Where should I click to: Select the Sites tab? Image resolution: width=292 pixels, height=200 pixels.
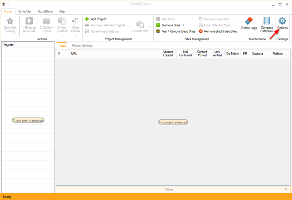tap(63, 46)
